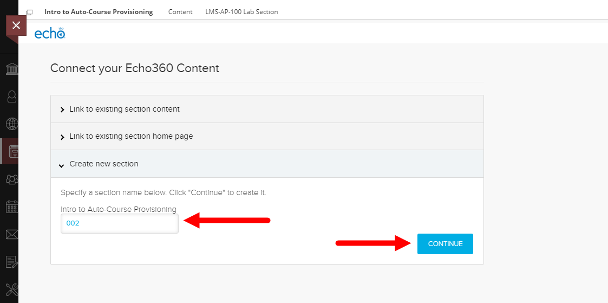This screenshot has height=303, width=608.
Task: Open the Grades notepad icon in sidebar
Action: 12,262
